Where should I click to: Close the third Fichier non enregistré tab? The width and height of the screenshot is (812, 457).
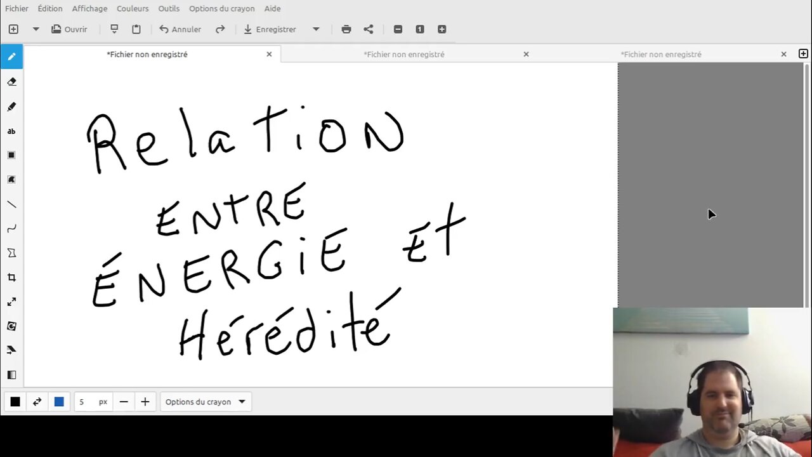point(783,54)
